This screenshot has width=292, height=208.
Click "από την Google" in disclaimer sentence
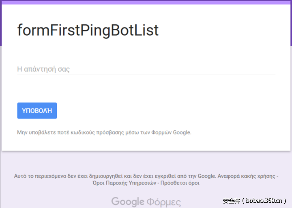tap(198, 176)
